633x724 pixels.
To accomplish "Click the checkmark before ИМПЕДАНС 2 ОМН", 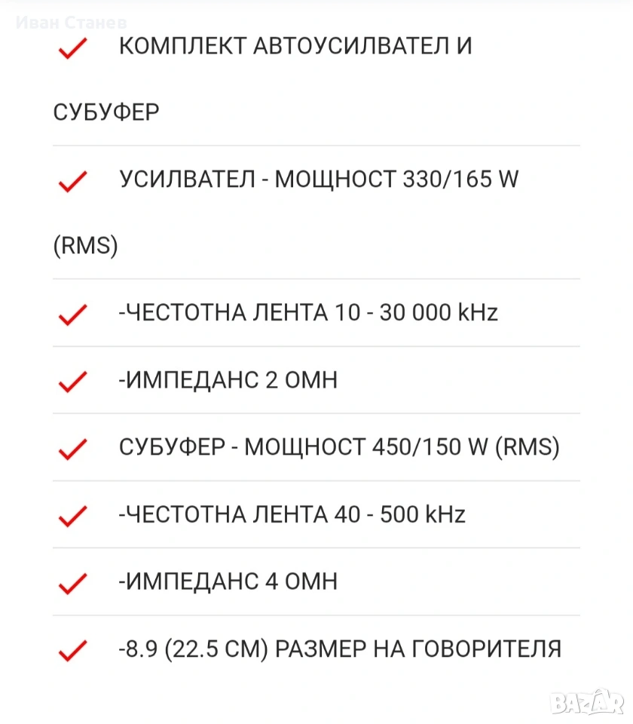I will [x=73, y=382].
